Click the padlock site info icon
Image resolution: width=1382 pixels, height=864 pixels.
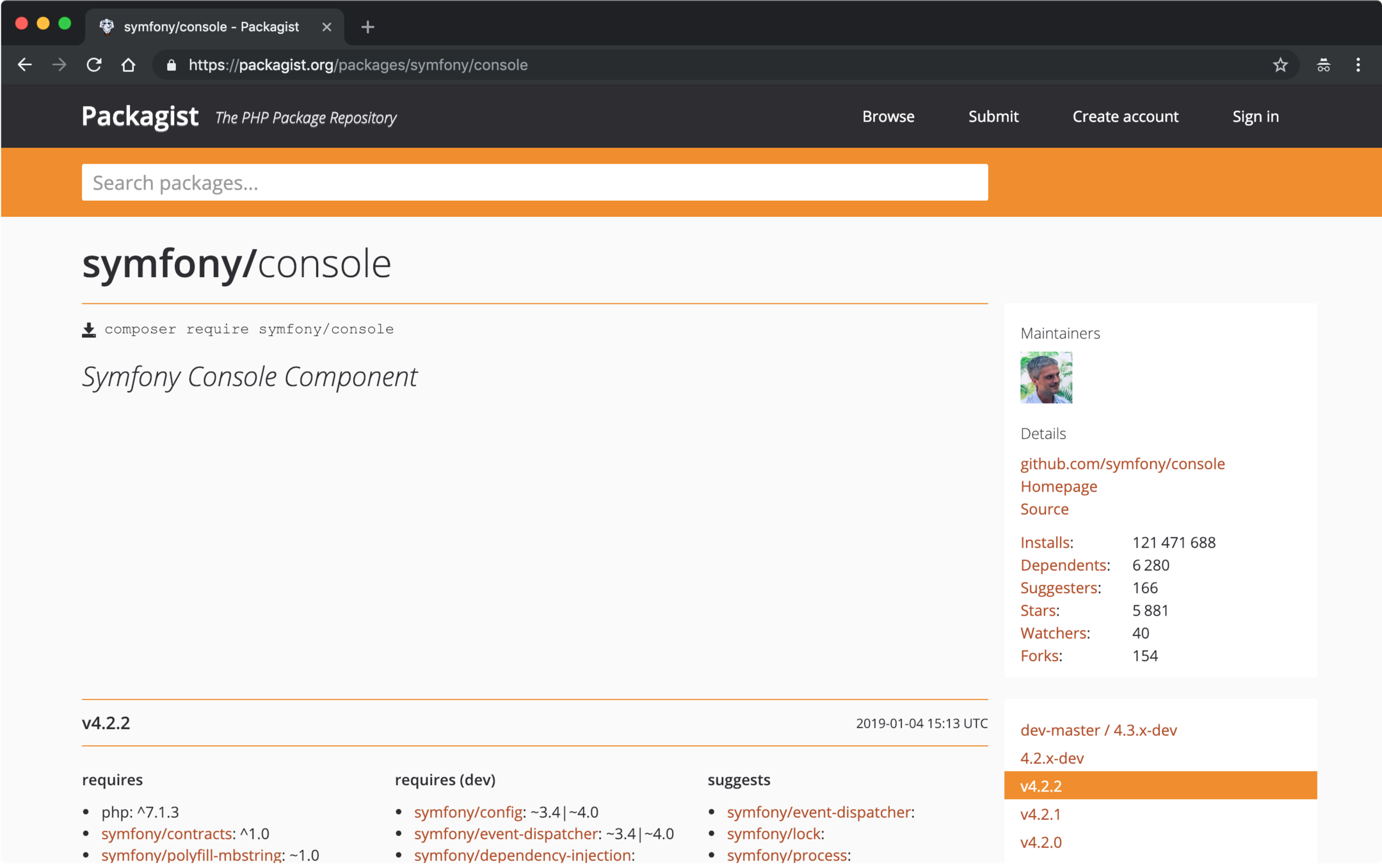(171, 65)
